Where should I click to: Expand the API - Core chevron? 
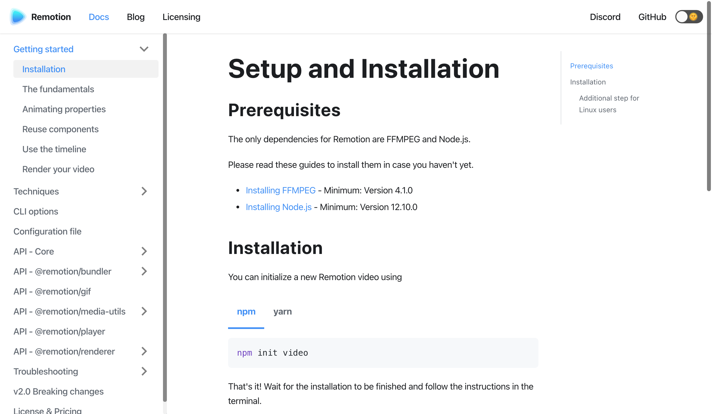144,251
